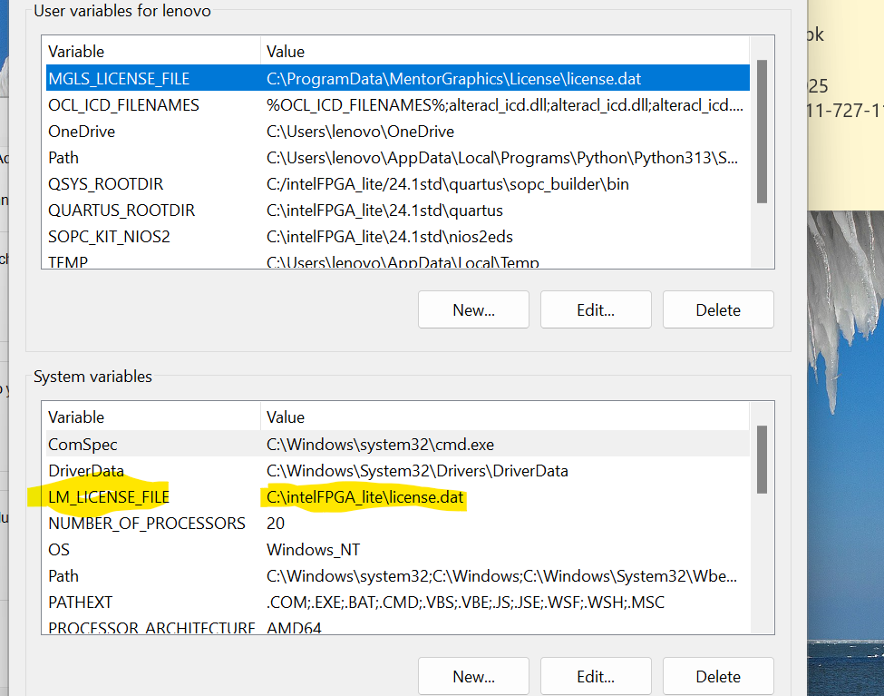Choose the QUARTUS_ROOTDIR variable entry
This screenshot has height=696, width=884.
pos(121,211)
